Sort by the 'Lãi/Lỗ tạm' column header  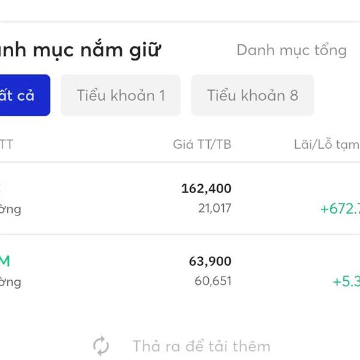tap(327, 145)
